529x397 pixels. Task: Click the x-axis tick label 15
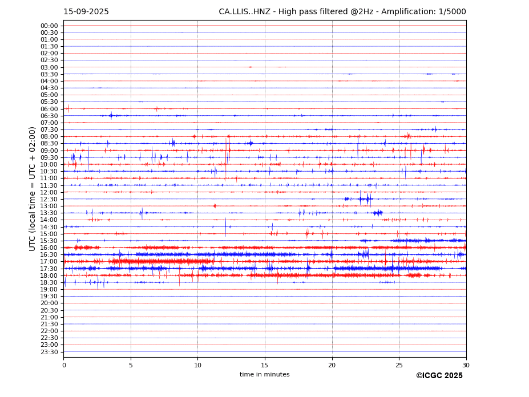click(x=265, y=365)
